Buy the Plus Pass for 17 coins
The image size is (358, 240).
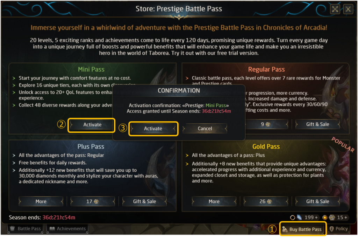(x=92, y=201)
